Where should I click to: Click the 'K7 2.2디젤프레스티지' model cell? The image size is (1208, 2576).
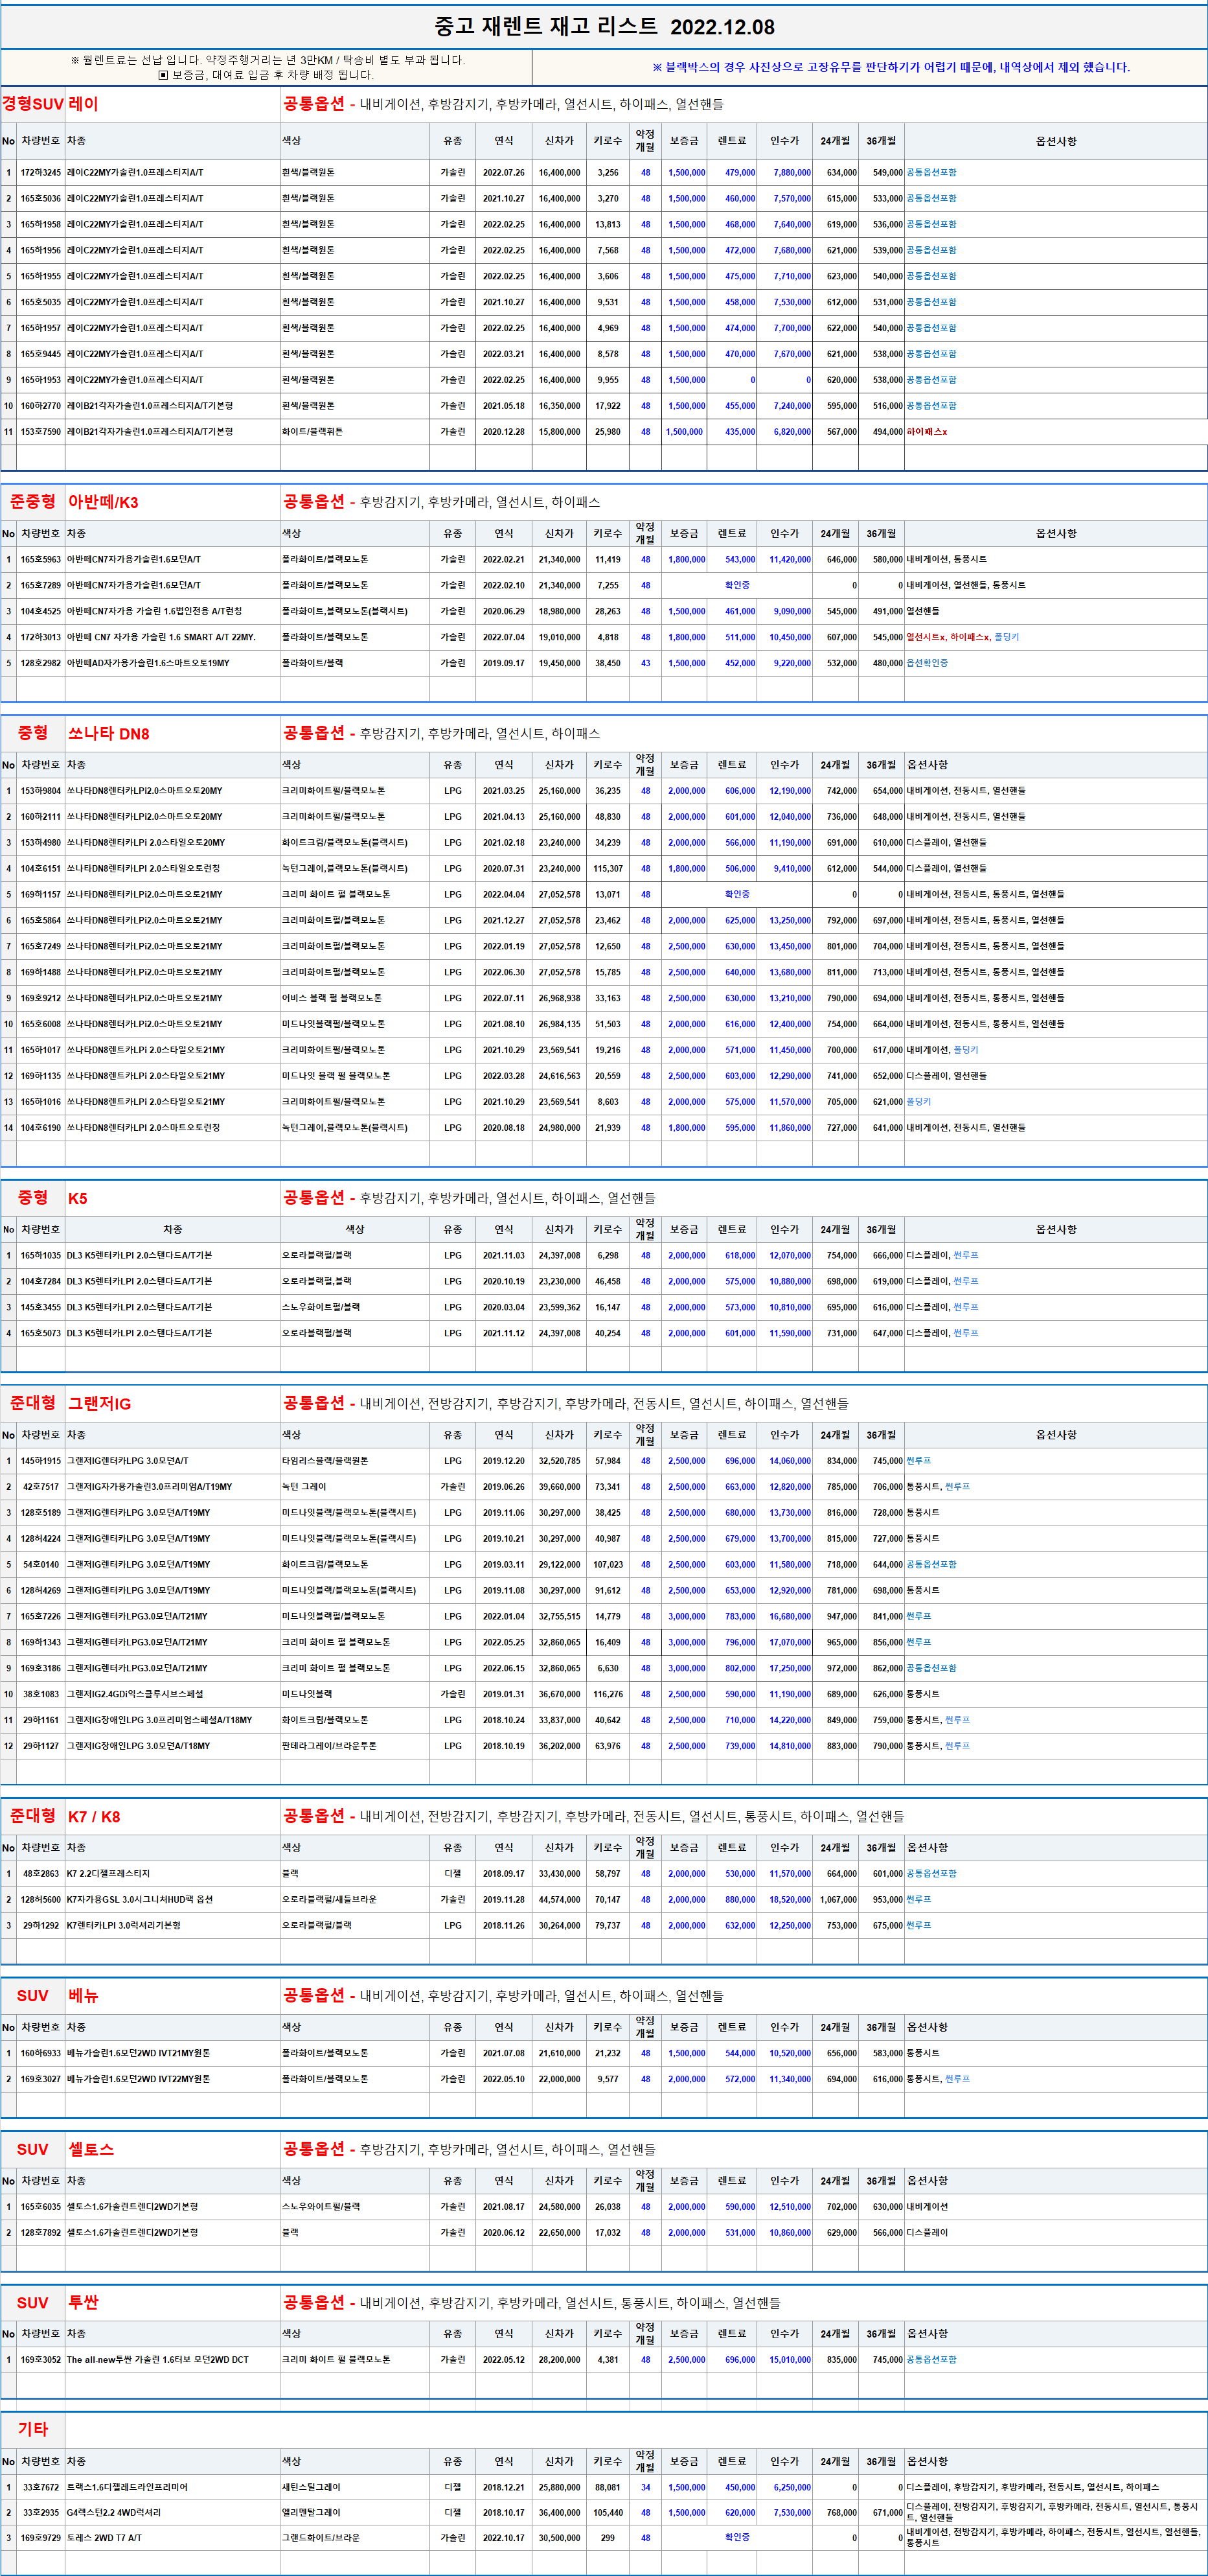(108, 1873)
